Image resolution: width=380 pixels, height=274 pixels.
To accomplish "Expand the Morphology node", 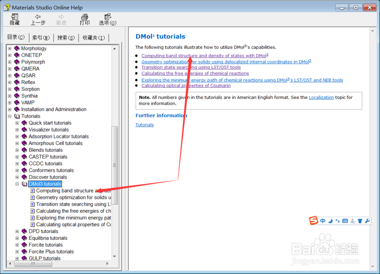I will point(10,48).
